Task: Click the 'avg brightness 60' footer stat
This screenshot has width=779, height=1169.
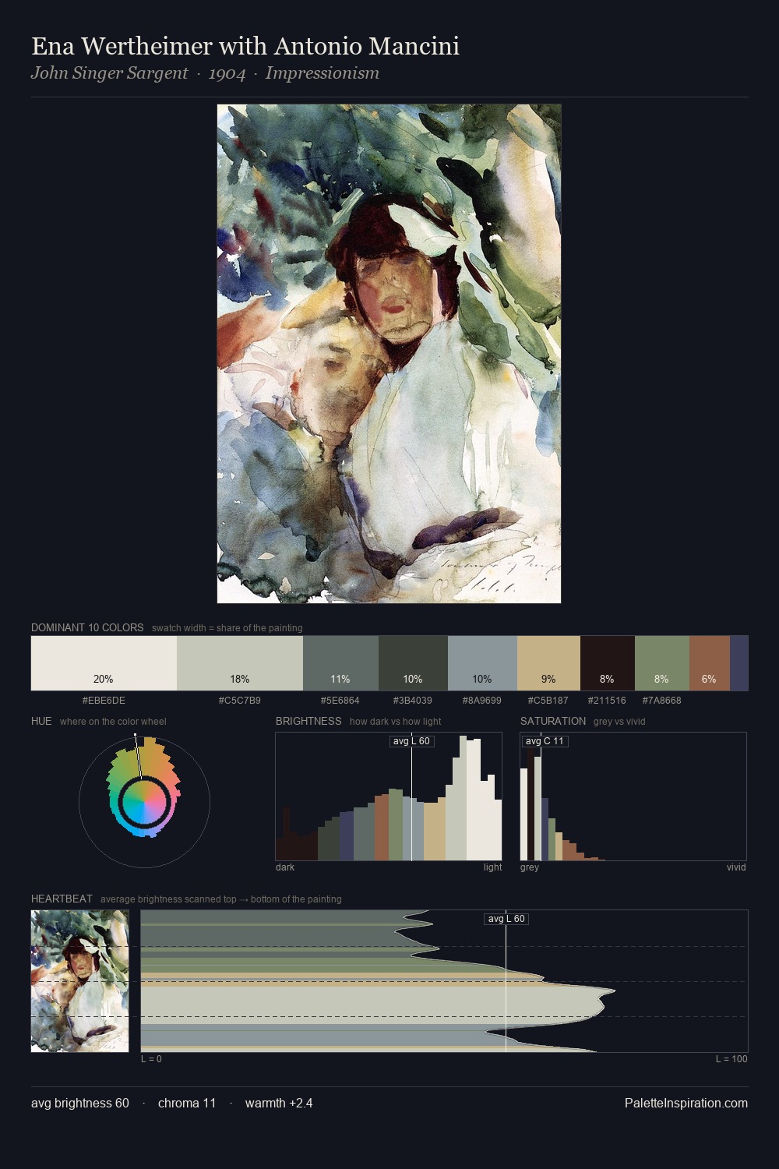Action: pos(80,1103)
